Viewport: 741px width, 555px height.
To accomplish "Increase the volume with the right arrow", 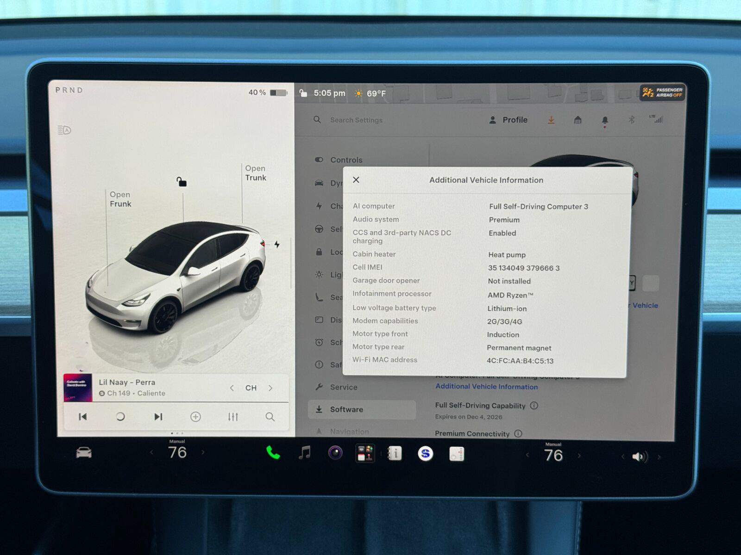I will 659,457.
